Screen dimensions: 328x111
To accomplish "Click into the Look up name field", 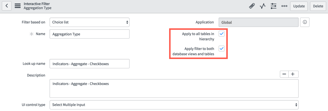I will [x=89, y=64].
